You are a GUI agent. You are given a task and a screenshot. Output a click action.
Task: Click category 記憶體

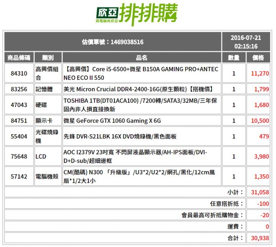(44, 89)
